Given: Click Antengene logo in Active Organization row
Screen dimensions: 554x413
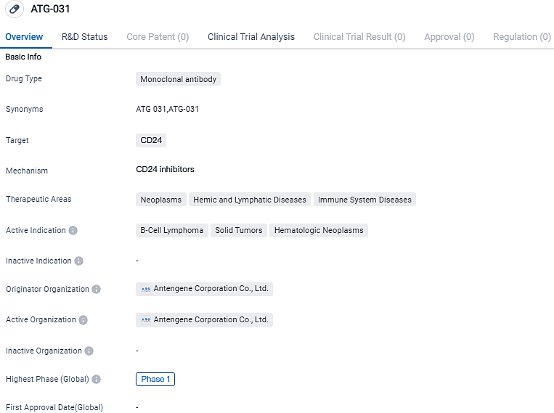Looking at the screenshot, I should (145, 320).
